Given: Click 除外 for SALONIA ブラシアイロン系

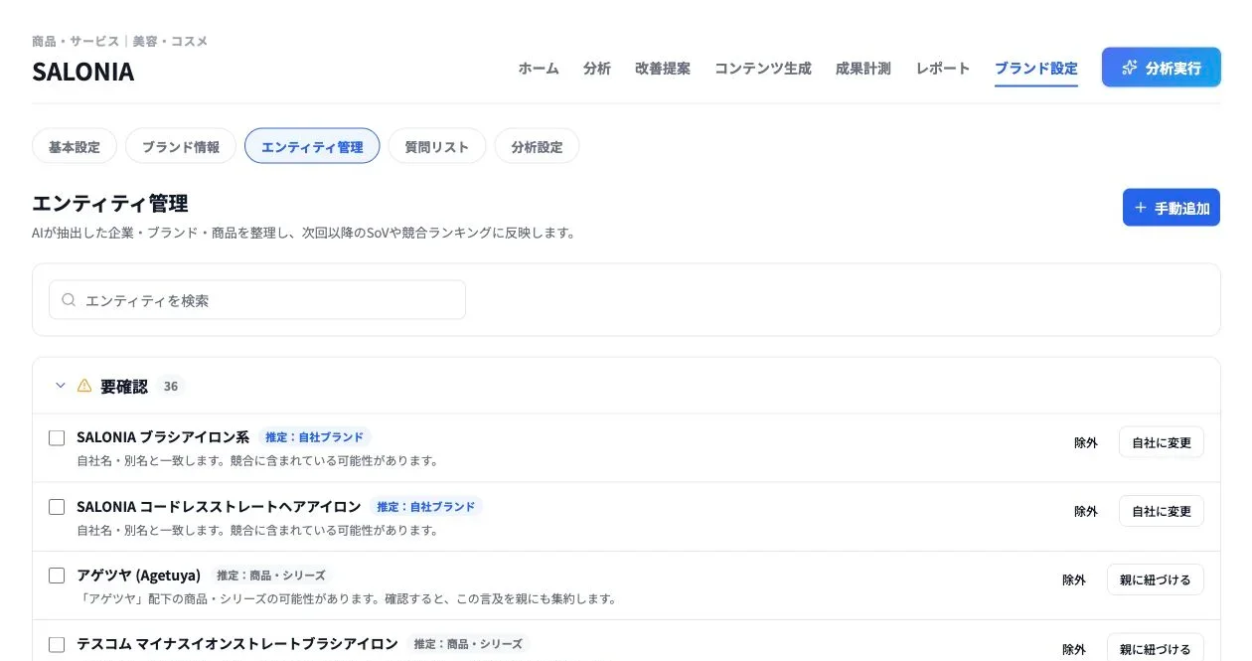Looking at the screenshot, I should coord(1086,442).
